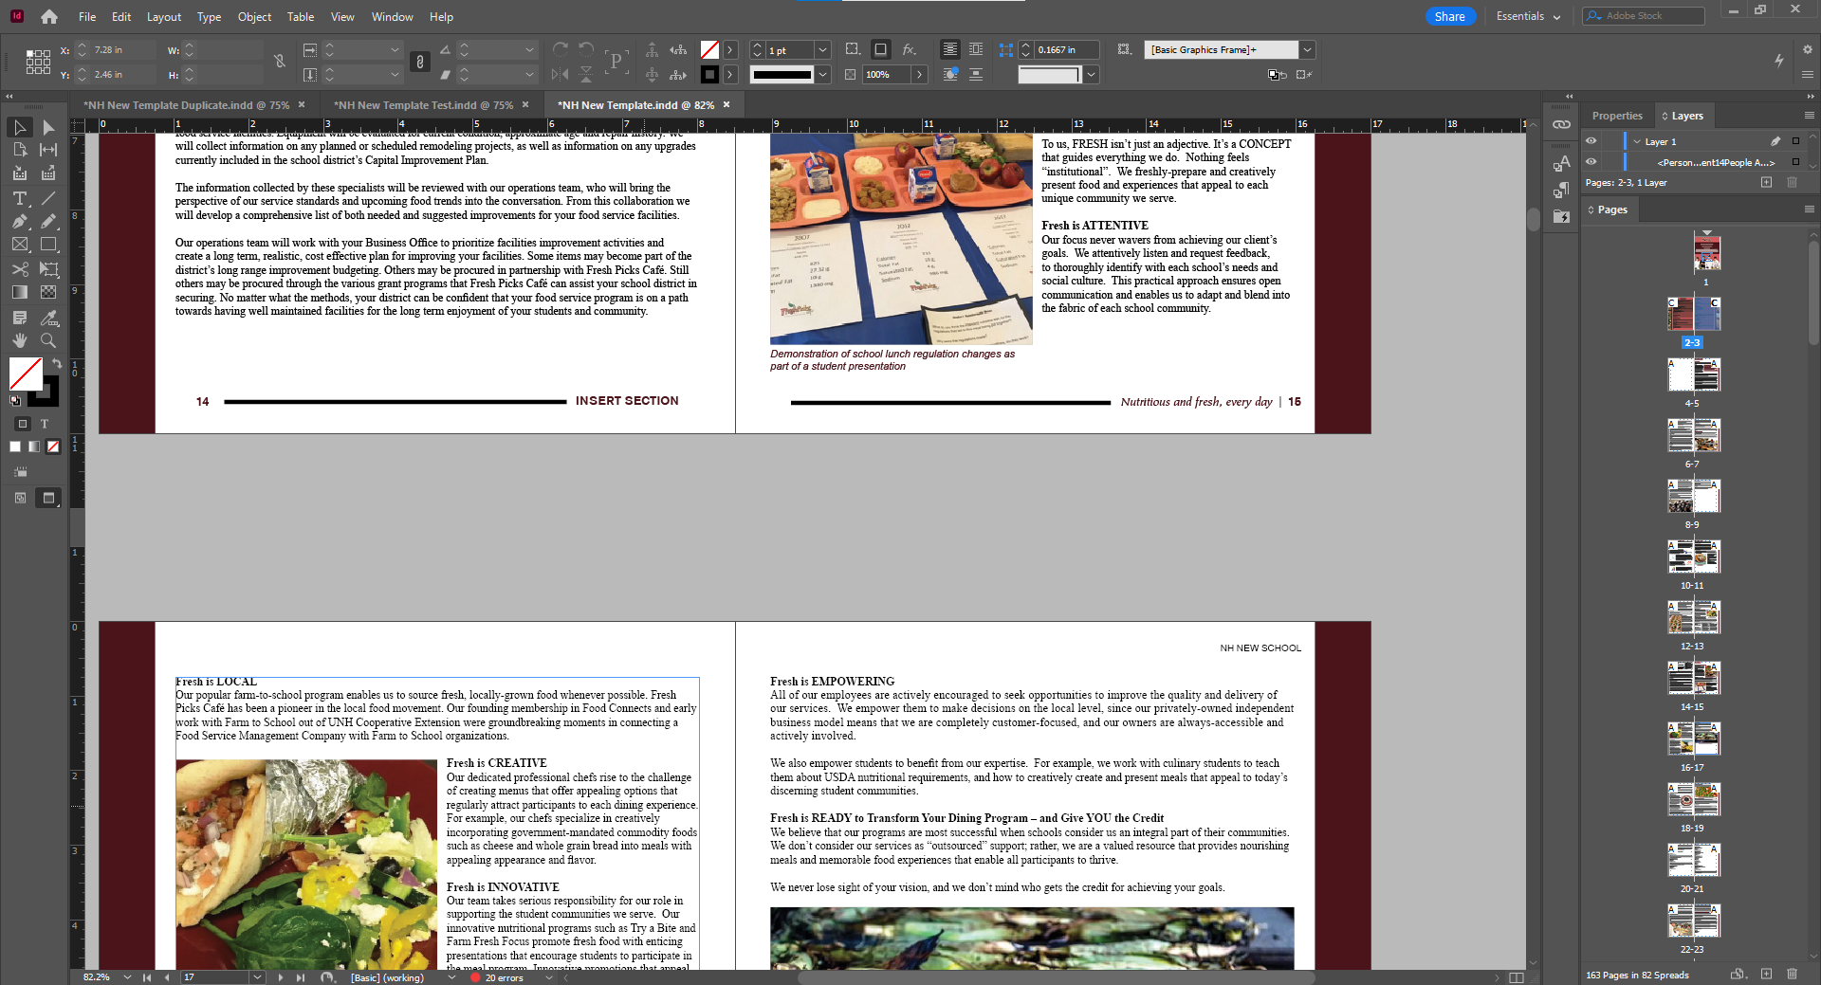Open the Window menu
The image size is (1821, 985).
click(x=393, y=16)
